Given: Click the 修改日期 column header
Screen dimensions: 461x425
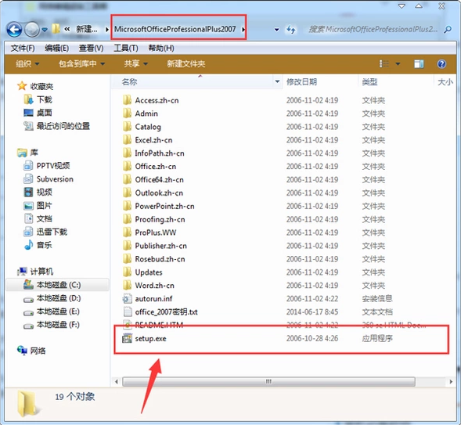Looking at the screenshot, I should click(301, 81).
